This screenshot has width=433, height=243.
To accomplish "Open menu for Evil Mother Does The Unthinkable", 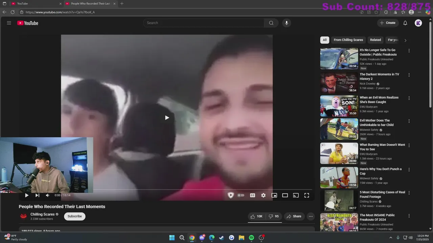I will (x=409, y=121).
